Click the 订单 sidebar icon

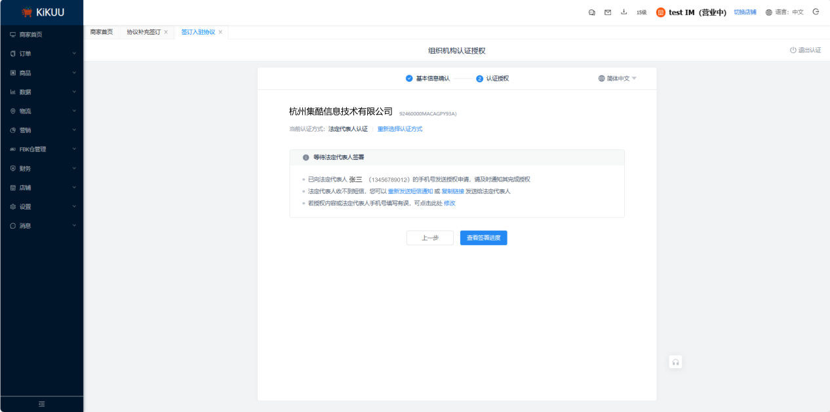[12, 53]
